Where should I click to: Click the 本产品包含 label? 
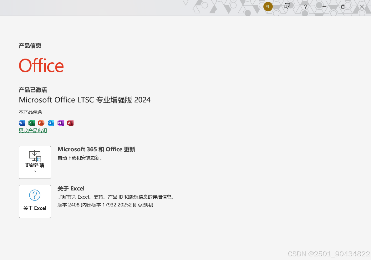[x=31, y=112]
